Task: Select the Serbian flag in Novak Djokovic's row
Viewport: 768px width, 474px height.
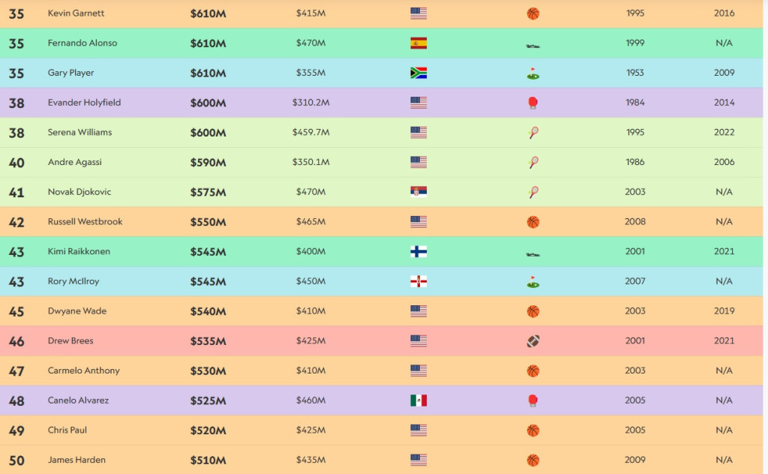Action: tap(418, 192)
